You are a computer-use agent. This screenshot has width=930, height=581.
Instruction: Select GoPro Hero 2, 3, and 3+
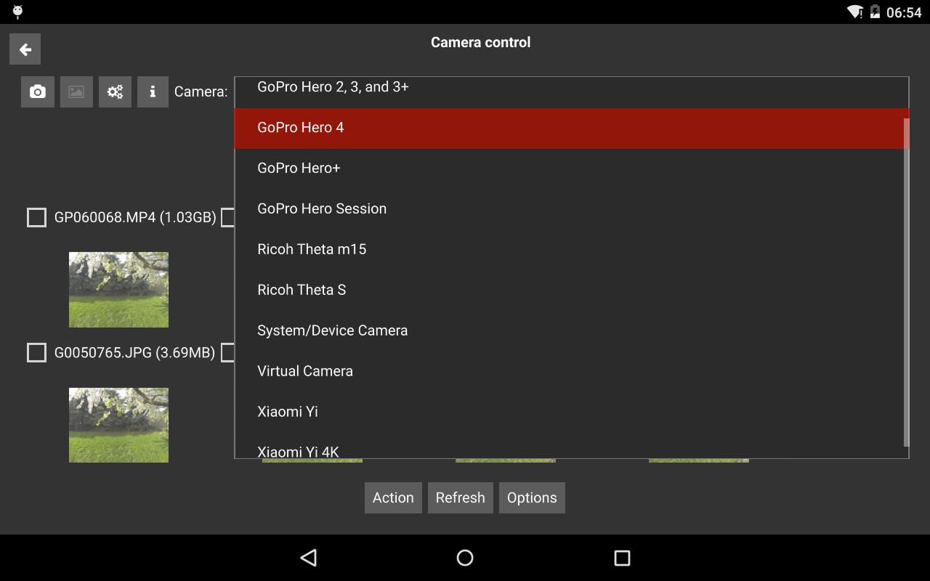click(571, 89)
